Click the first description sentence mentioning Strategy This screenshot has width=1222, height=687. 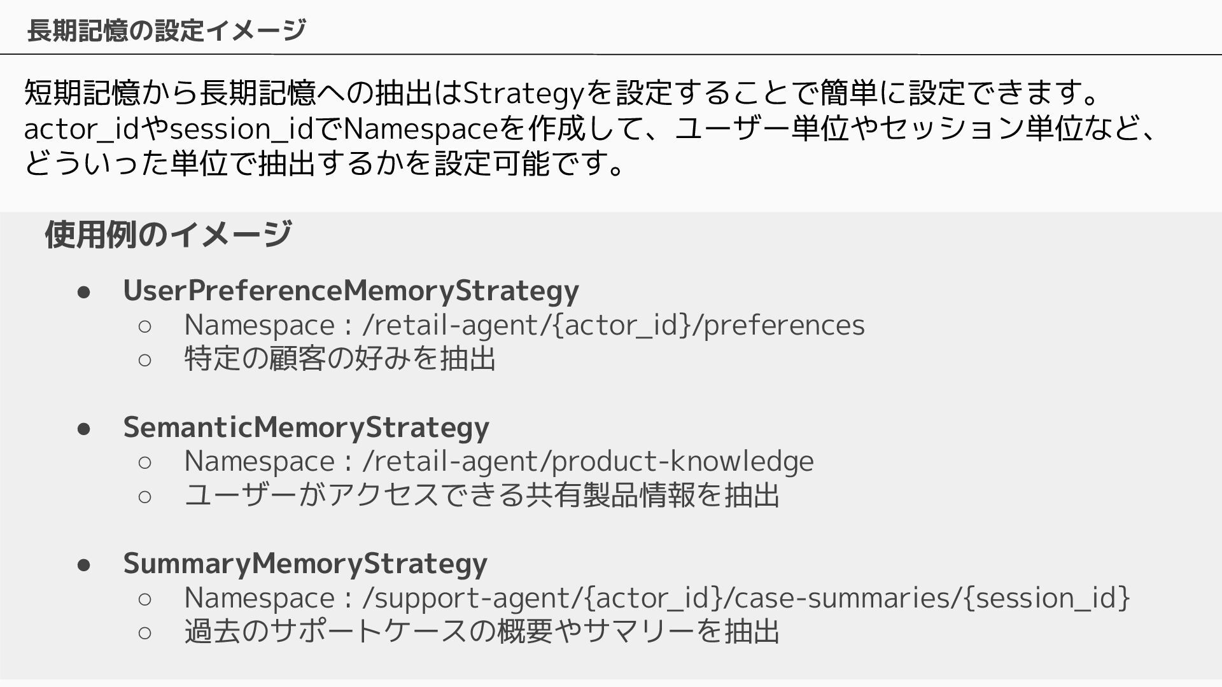pos(563,93)
